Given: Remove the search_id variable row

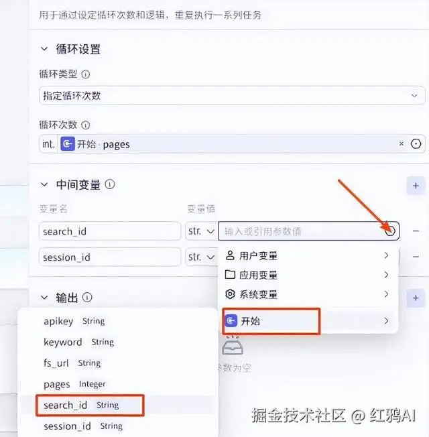Looking at the screenshot, I should click(416, 231).
